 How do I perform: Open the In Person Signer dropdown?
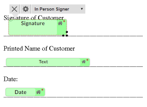point(58,9)
